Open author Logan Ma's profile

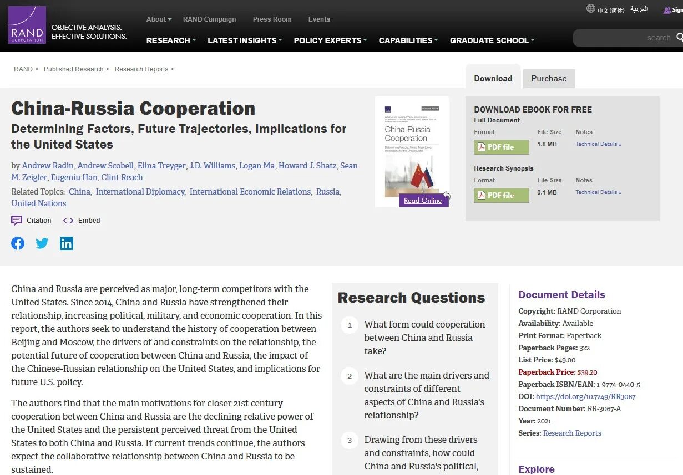point(257,166)
